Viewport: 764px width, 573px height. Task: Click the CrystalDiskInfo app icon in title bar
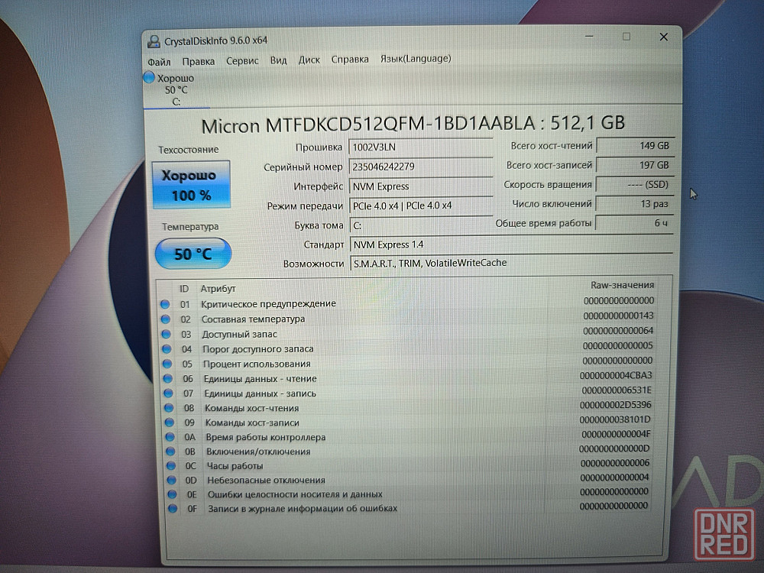[x=154, y=41]
